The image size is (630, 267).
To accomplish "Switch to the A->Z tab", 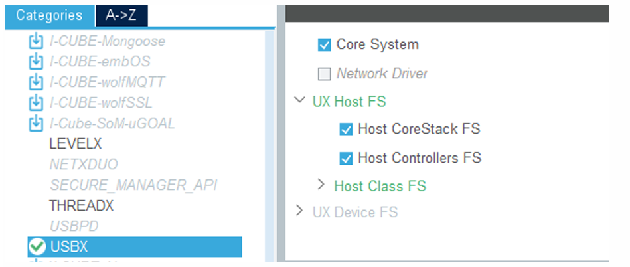I will click(x=121, y=15).
